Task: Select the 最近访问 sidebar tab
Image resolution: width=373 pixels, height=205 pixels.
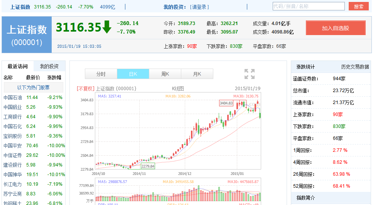Action: tap(18, 66)
